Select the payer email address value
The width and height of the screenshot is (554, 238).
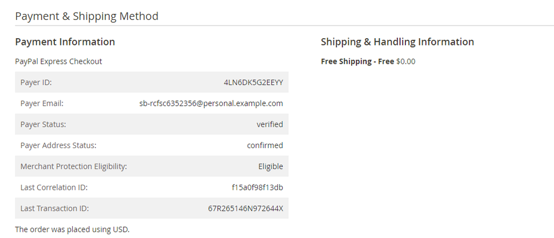[211, 103]
